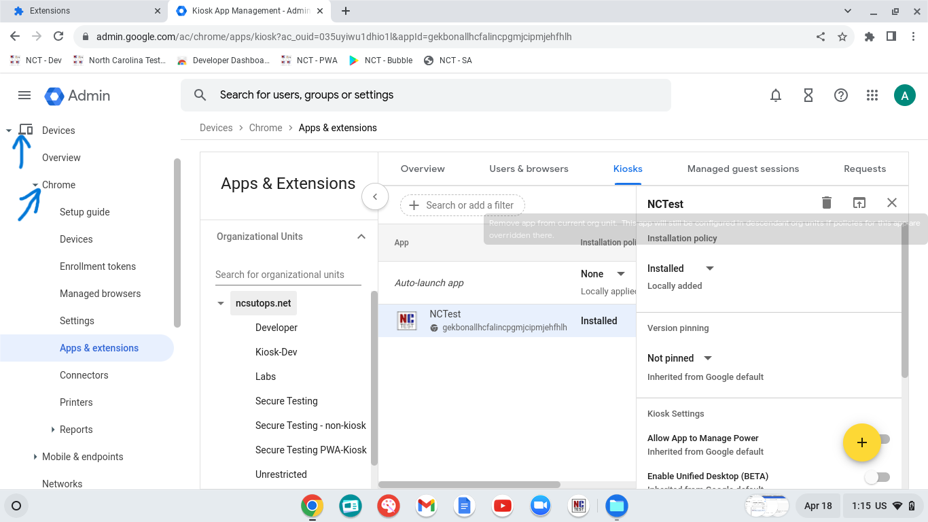Switch to Managed guest sessions tab
The image size is (928, 522).
pos(743,169)
